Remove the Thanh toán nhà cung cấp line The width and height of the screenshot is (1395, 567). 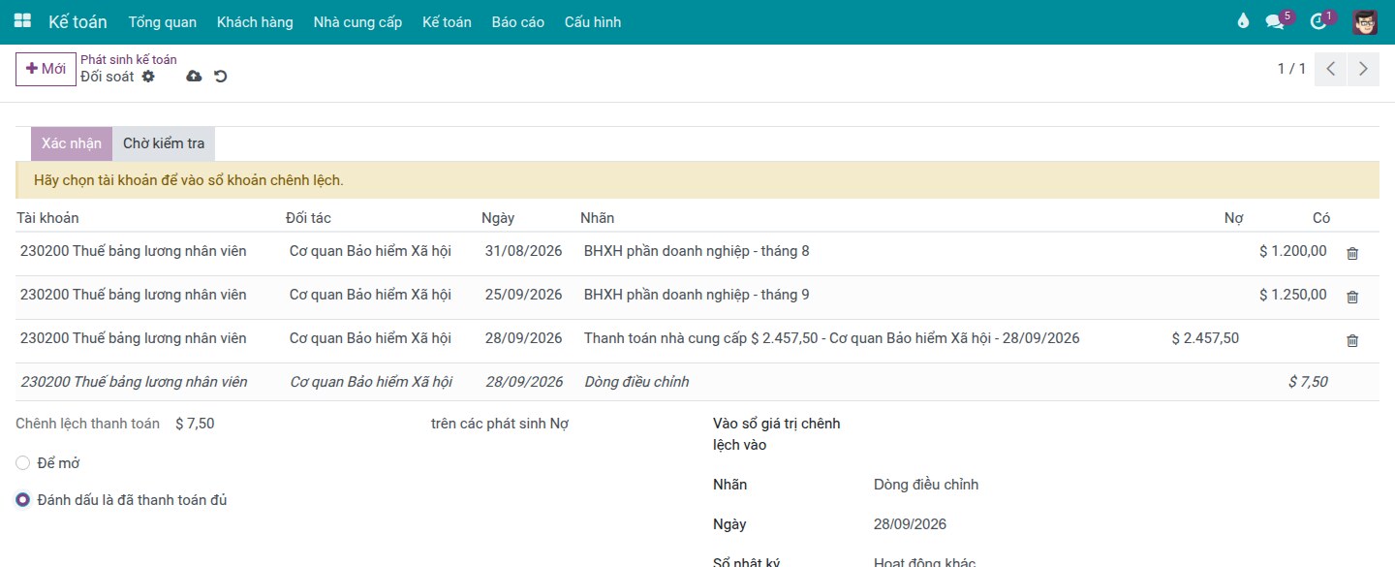(1352, 340)
